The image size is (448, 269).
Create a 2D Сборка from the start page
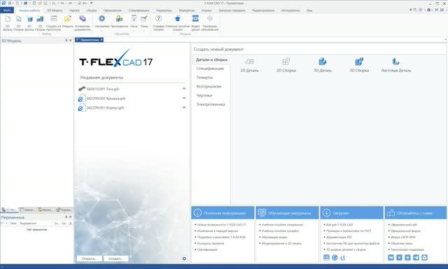point(286,65)
